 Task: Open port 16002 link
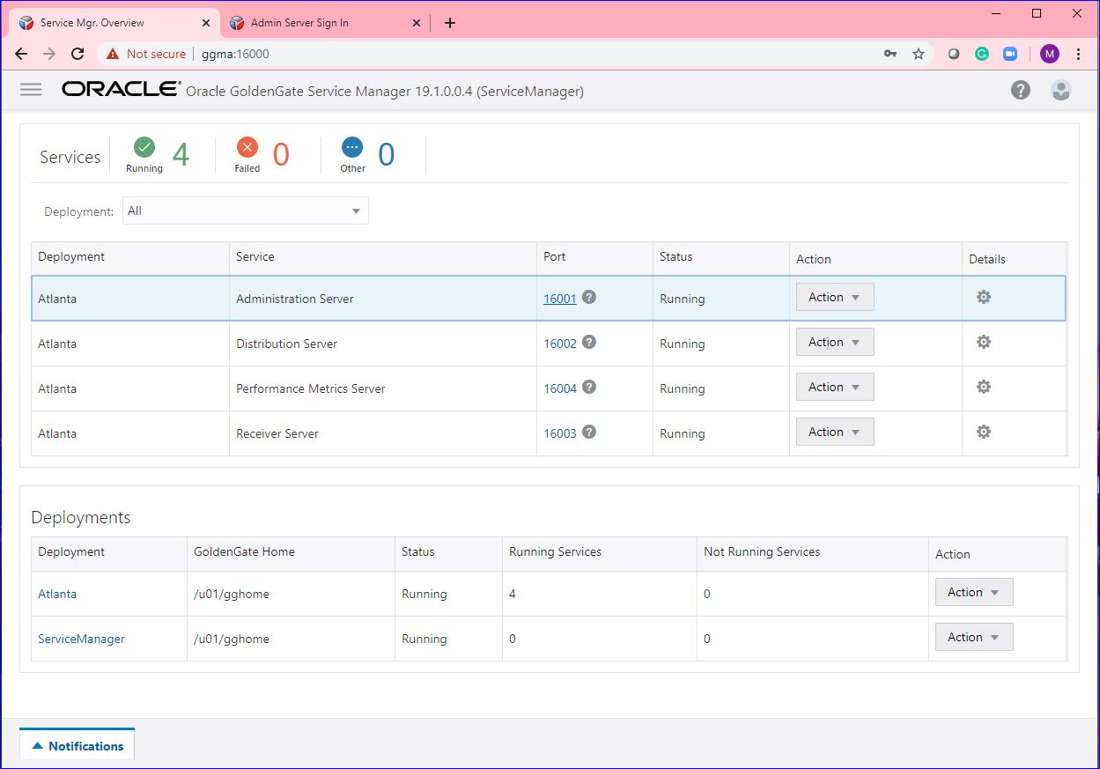559,344
